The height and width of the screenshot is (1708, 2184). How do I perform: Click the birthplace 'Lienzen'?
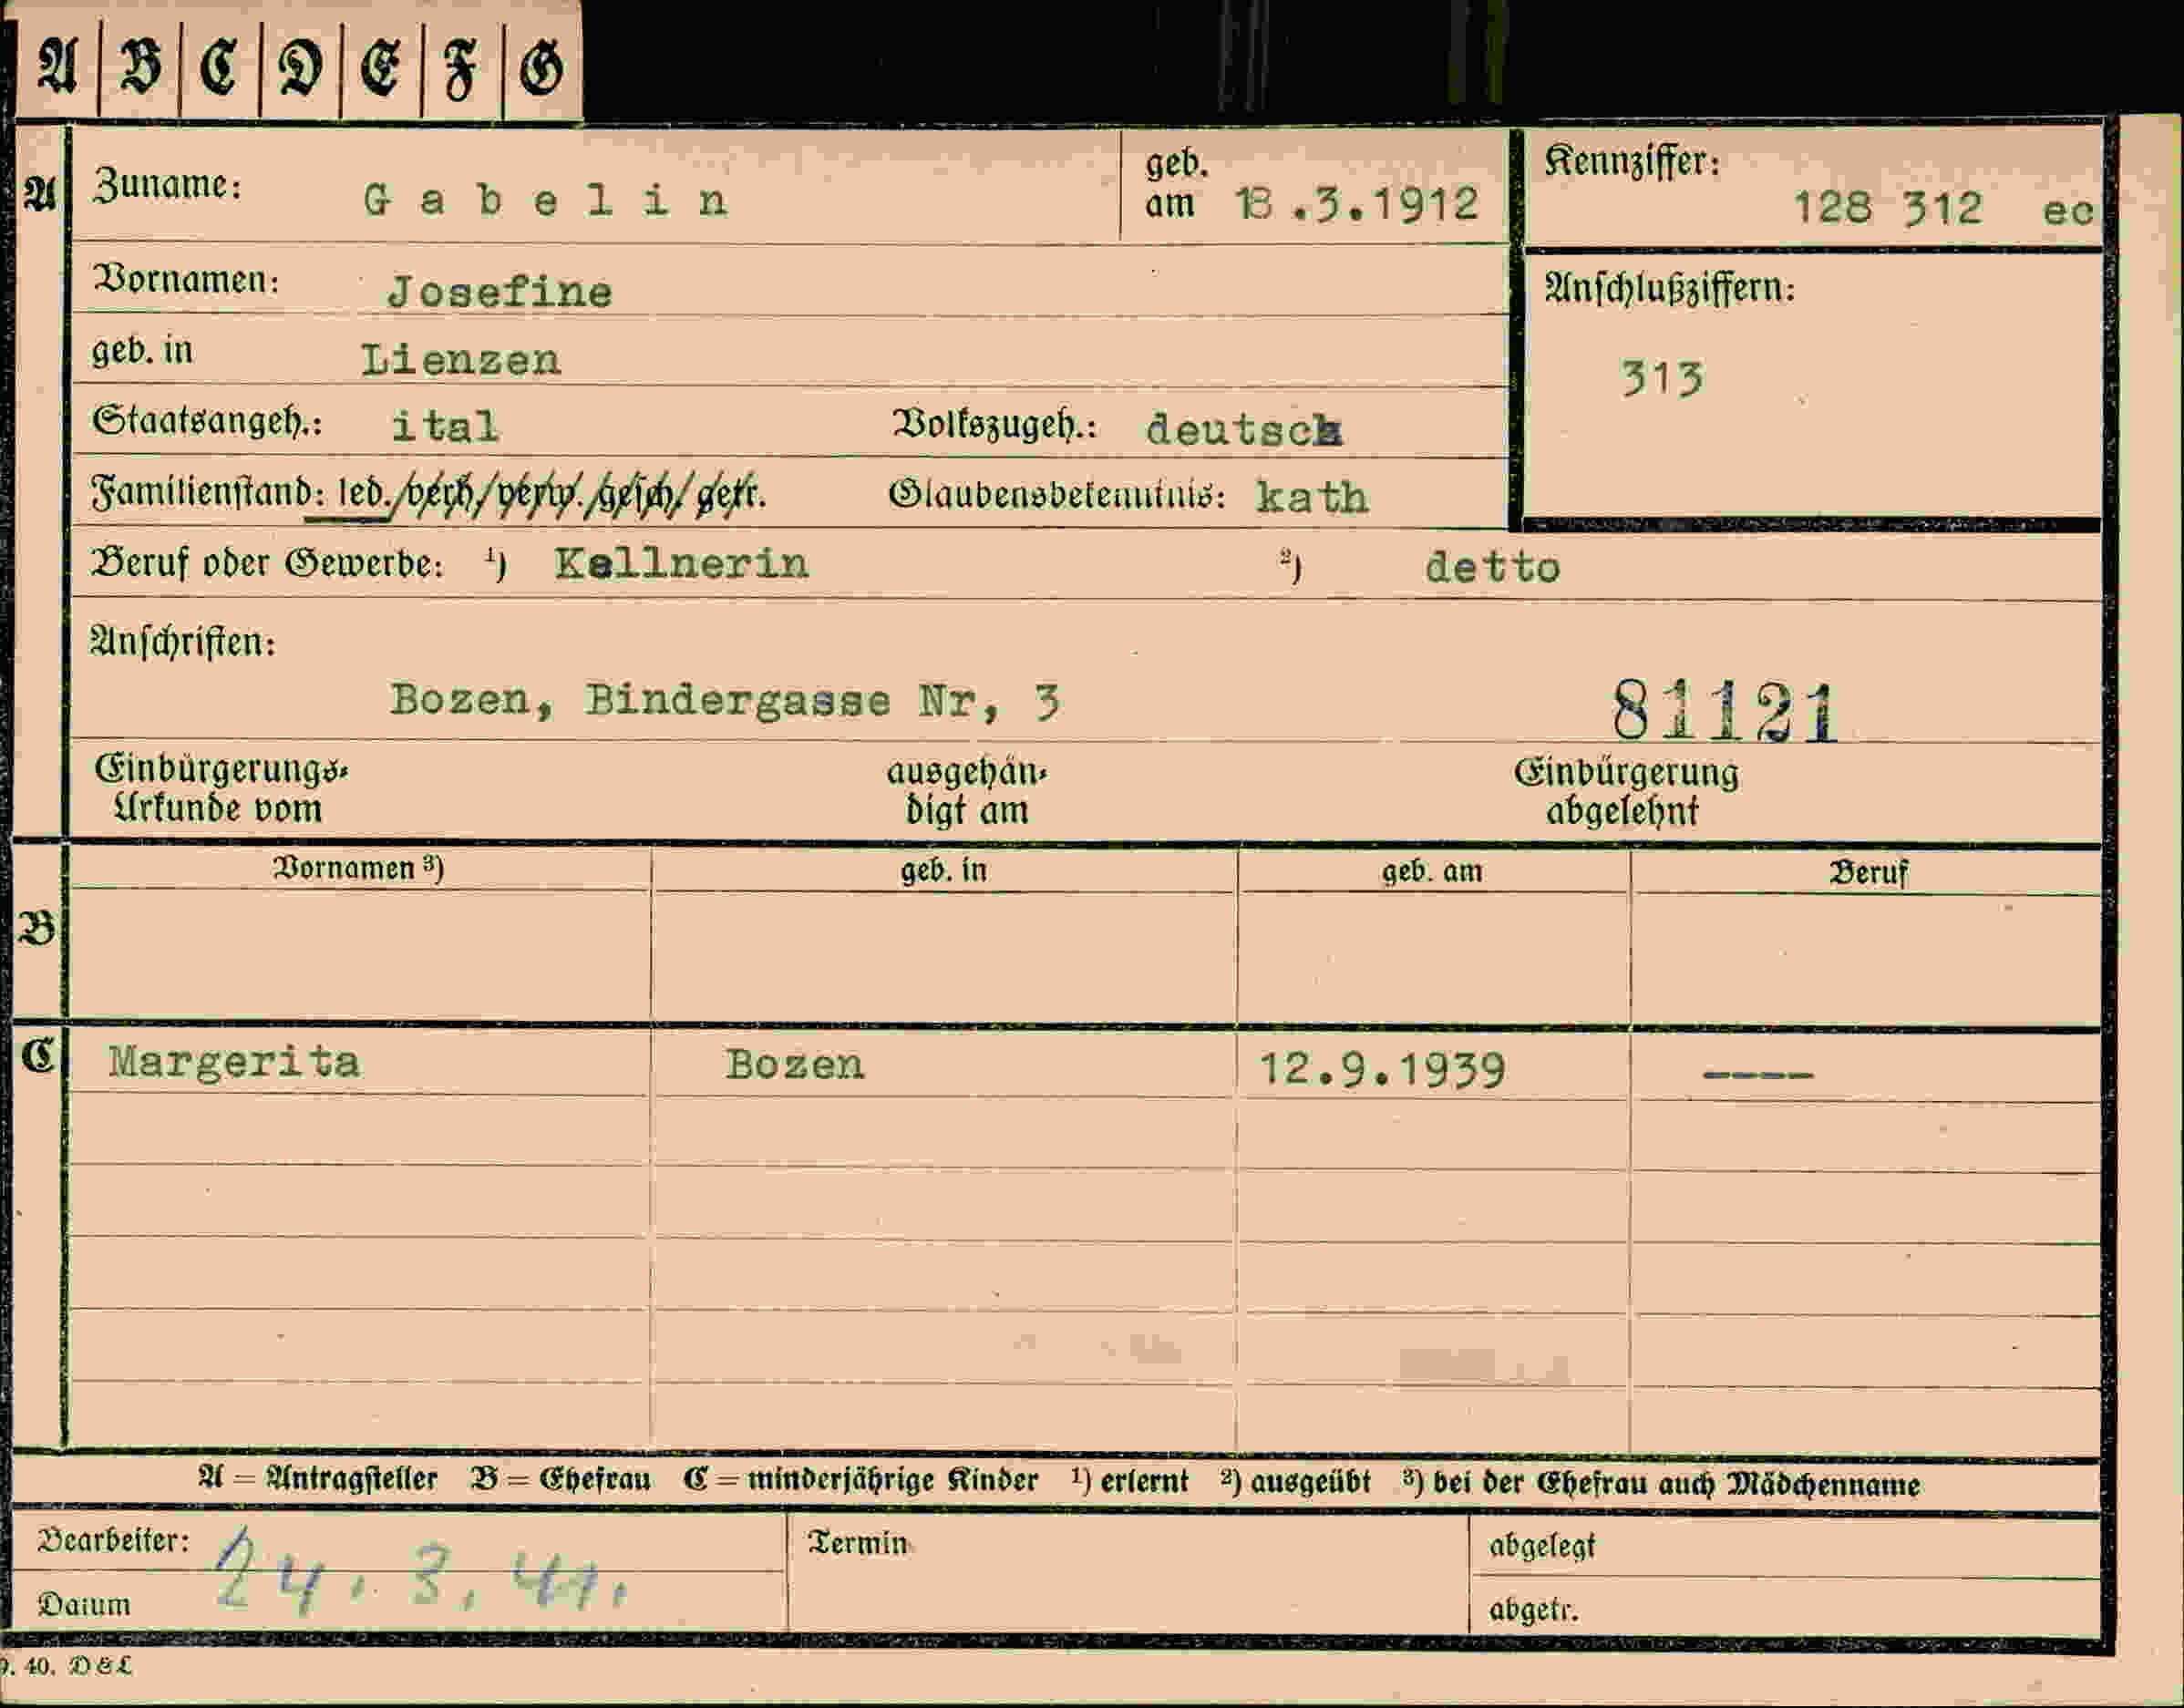coord(461,360)
